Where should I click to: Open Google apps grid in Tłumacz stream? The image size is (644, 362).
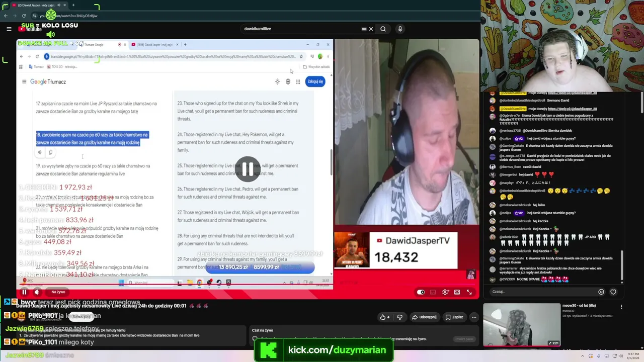coord(298,81)
